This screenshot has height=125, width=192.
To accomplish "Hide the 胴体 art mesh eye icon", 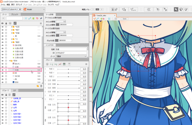I will pyautogui.click(x=2, y=82).
